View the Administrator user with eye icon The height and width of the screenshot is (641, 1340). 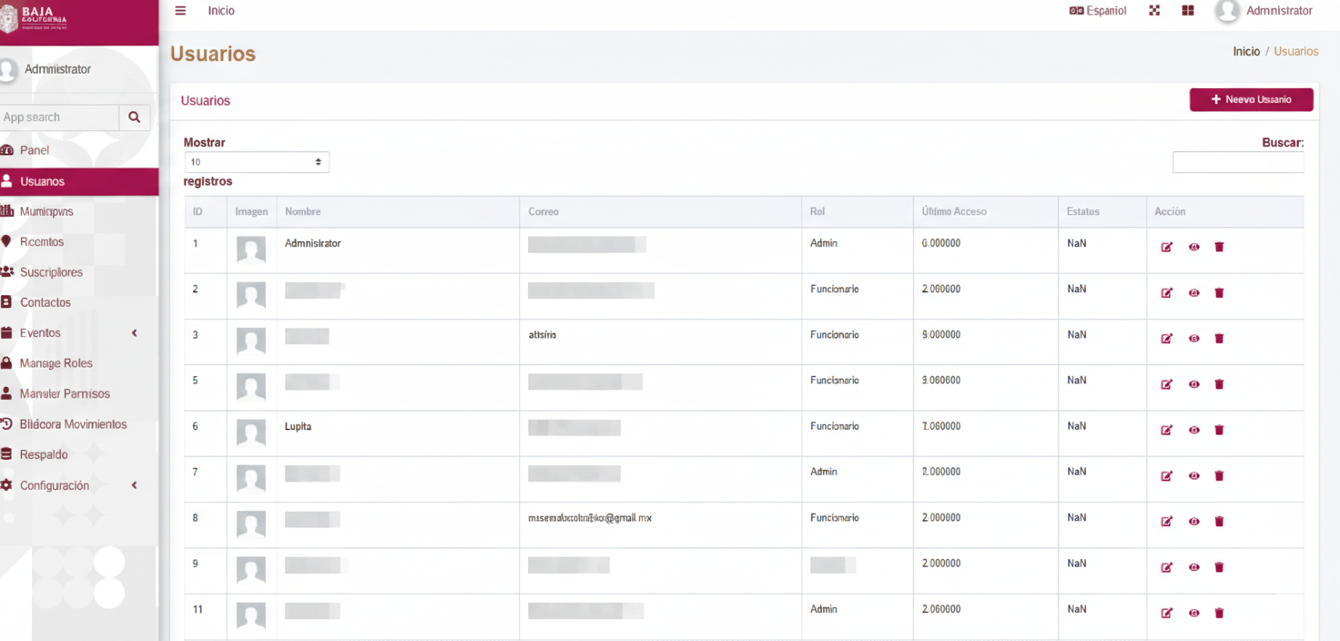click(x=1193, y=248)
